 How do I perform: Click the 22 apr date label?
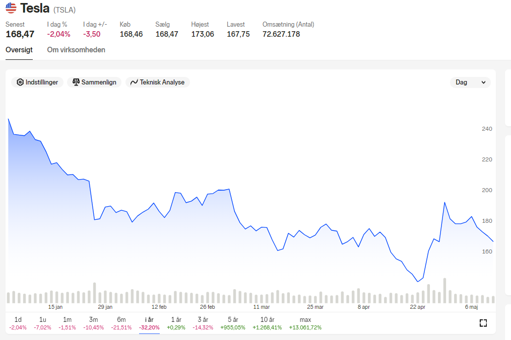[417, 307]
